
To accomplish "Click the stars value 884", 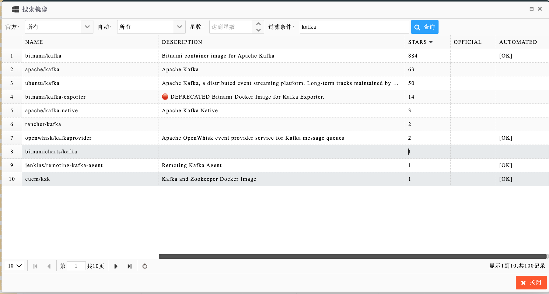I will tap(413, 56).
